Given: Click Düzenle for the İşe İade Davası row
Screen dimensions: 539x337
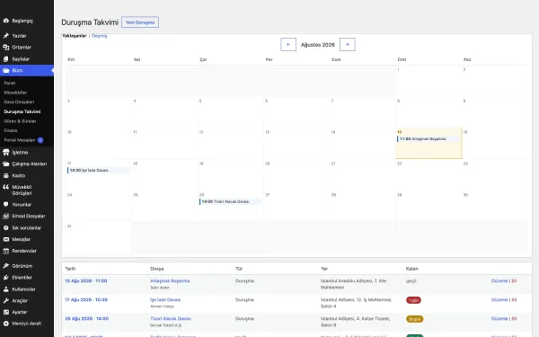Looking at the screenshot, I should (499, 300).
